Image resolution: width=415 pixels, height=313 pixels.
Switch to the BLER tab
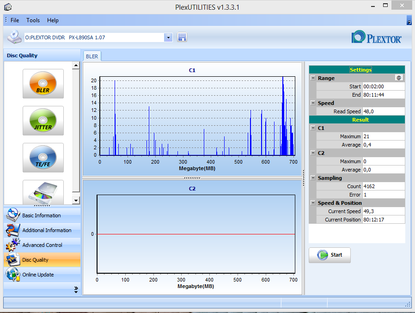(x=92, y=56)
